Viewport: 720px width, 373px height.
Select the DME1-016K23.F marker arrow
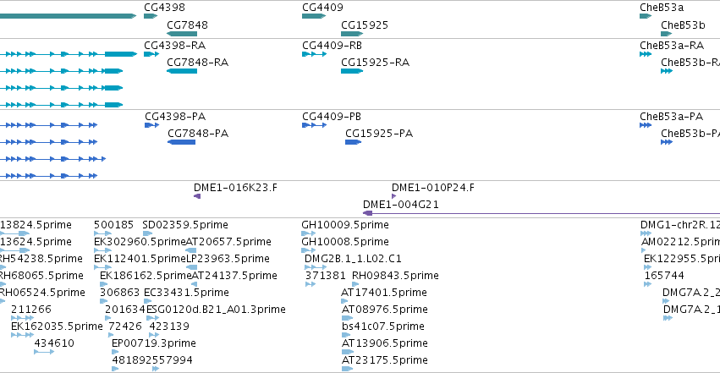tap(197, 196)
